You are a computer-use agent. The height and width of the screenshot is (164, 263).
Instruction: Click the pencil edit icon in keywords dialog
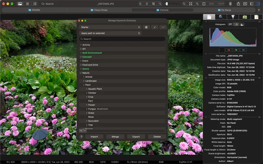tap(155, 27)
